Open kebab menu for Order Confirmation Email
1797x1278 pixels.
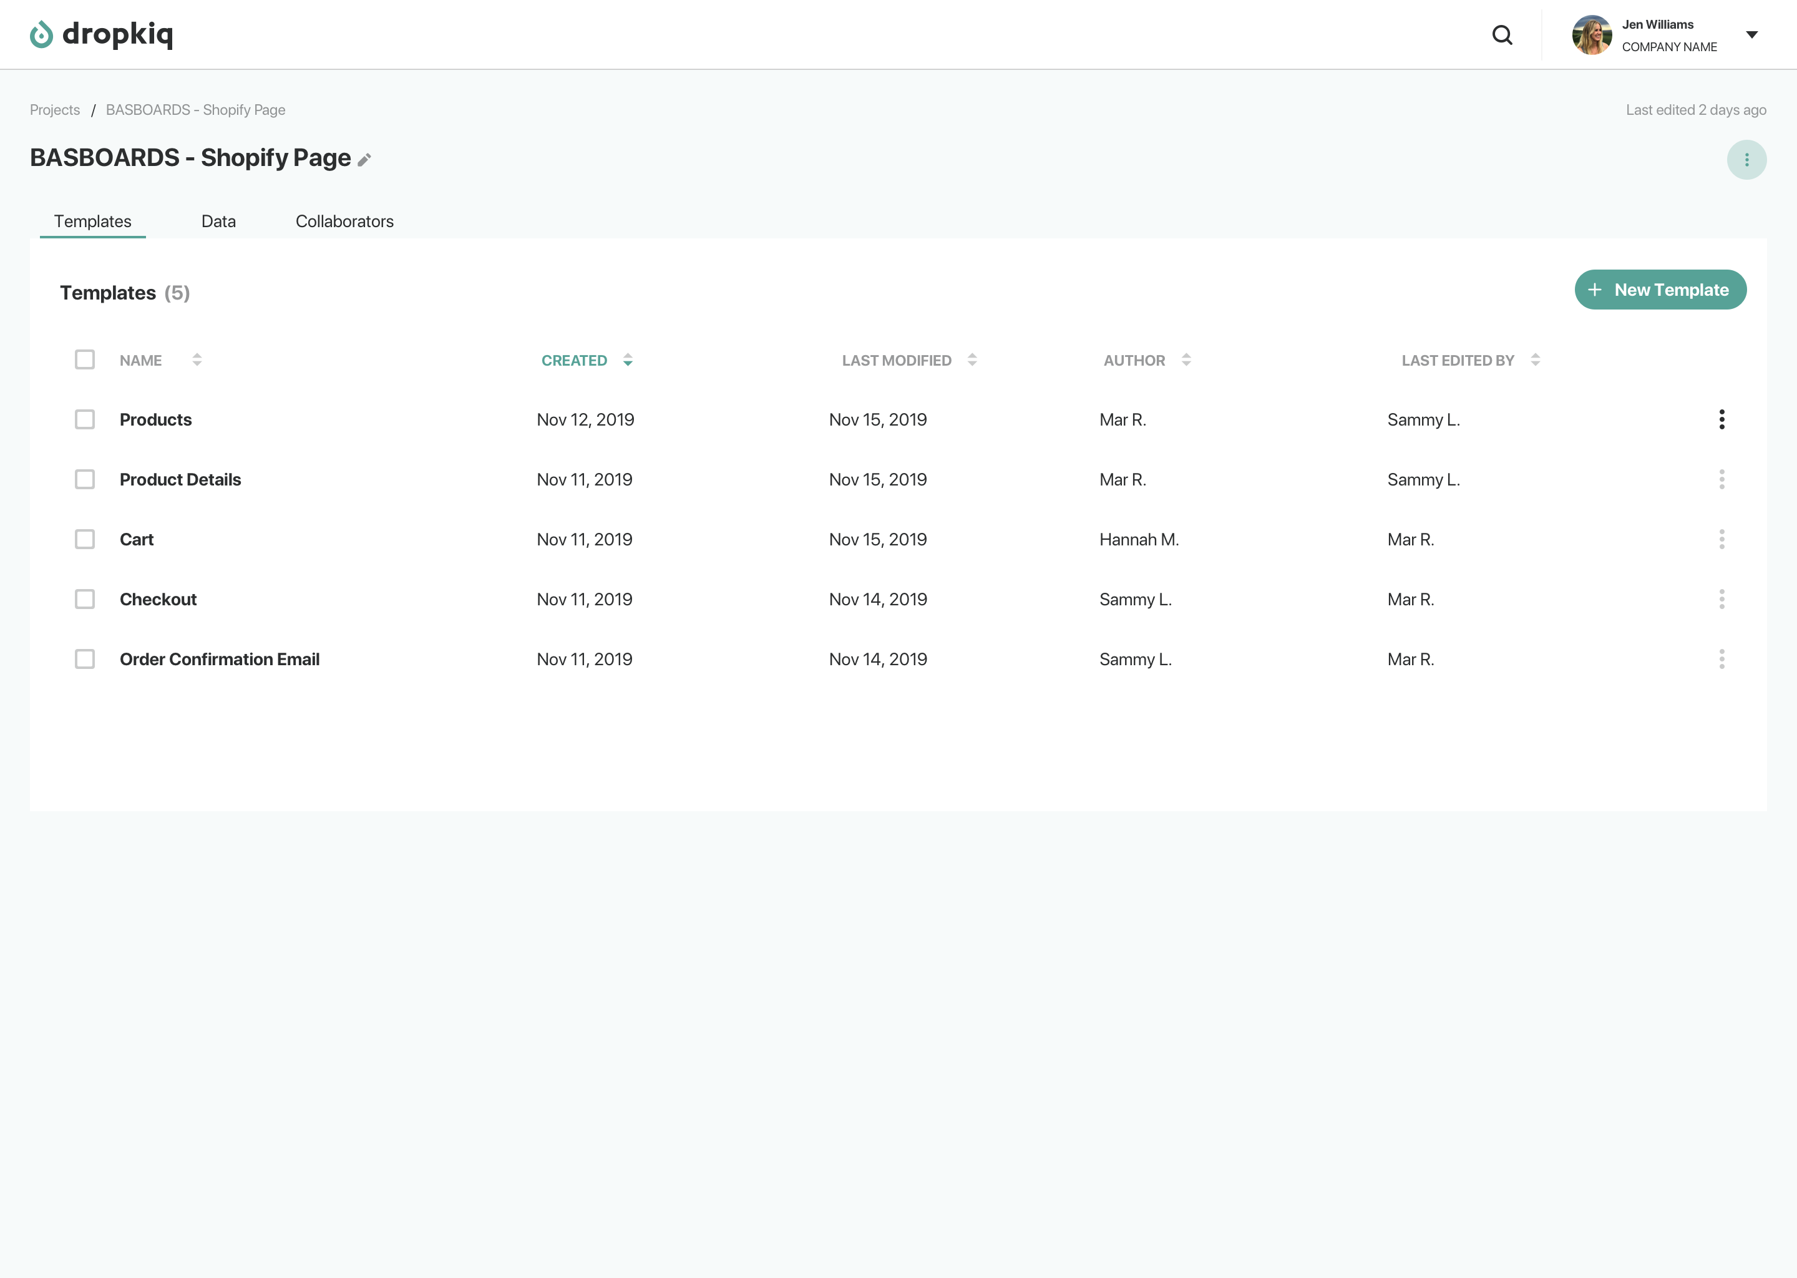1722,659
